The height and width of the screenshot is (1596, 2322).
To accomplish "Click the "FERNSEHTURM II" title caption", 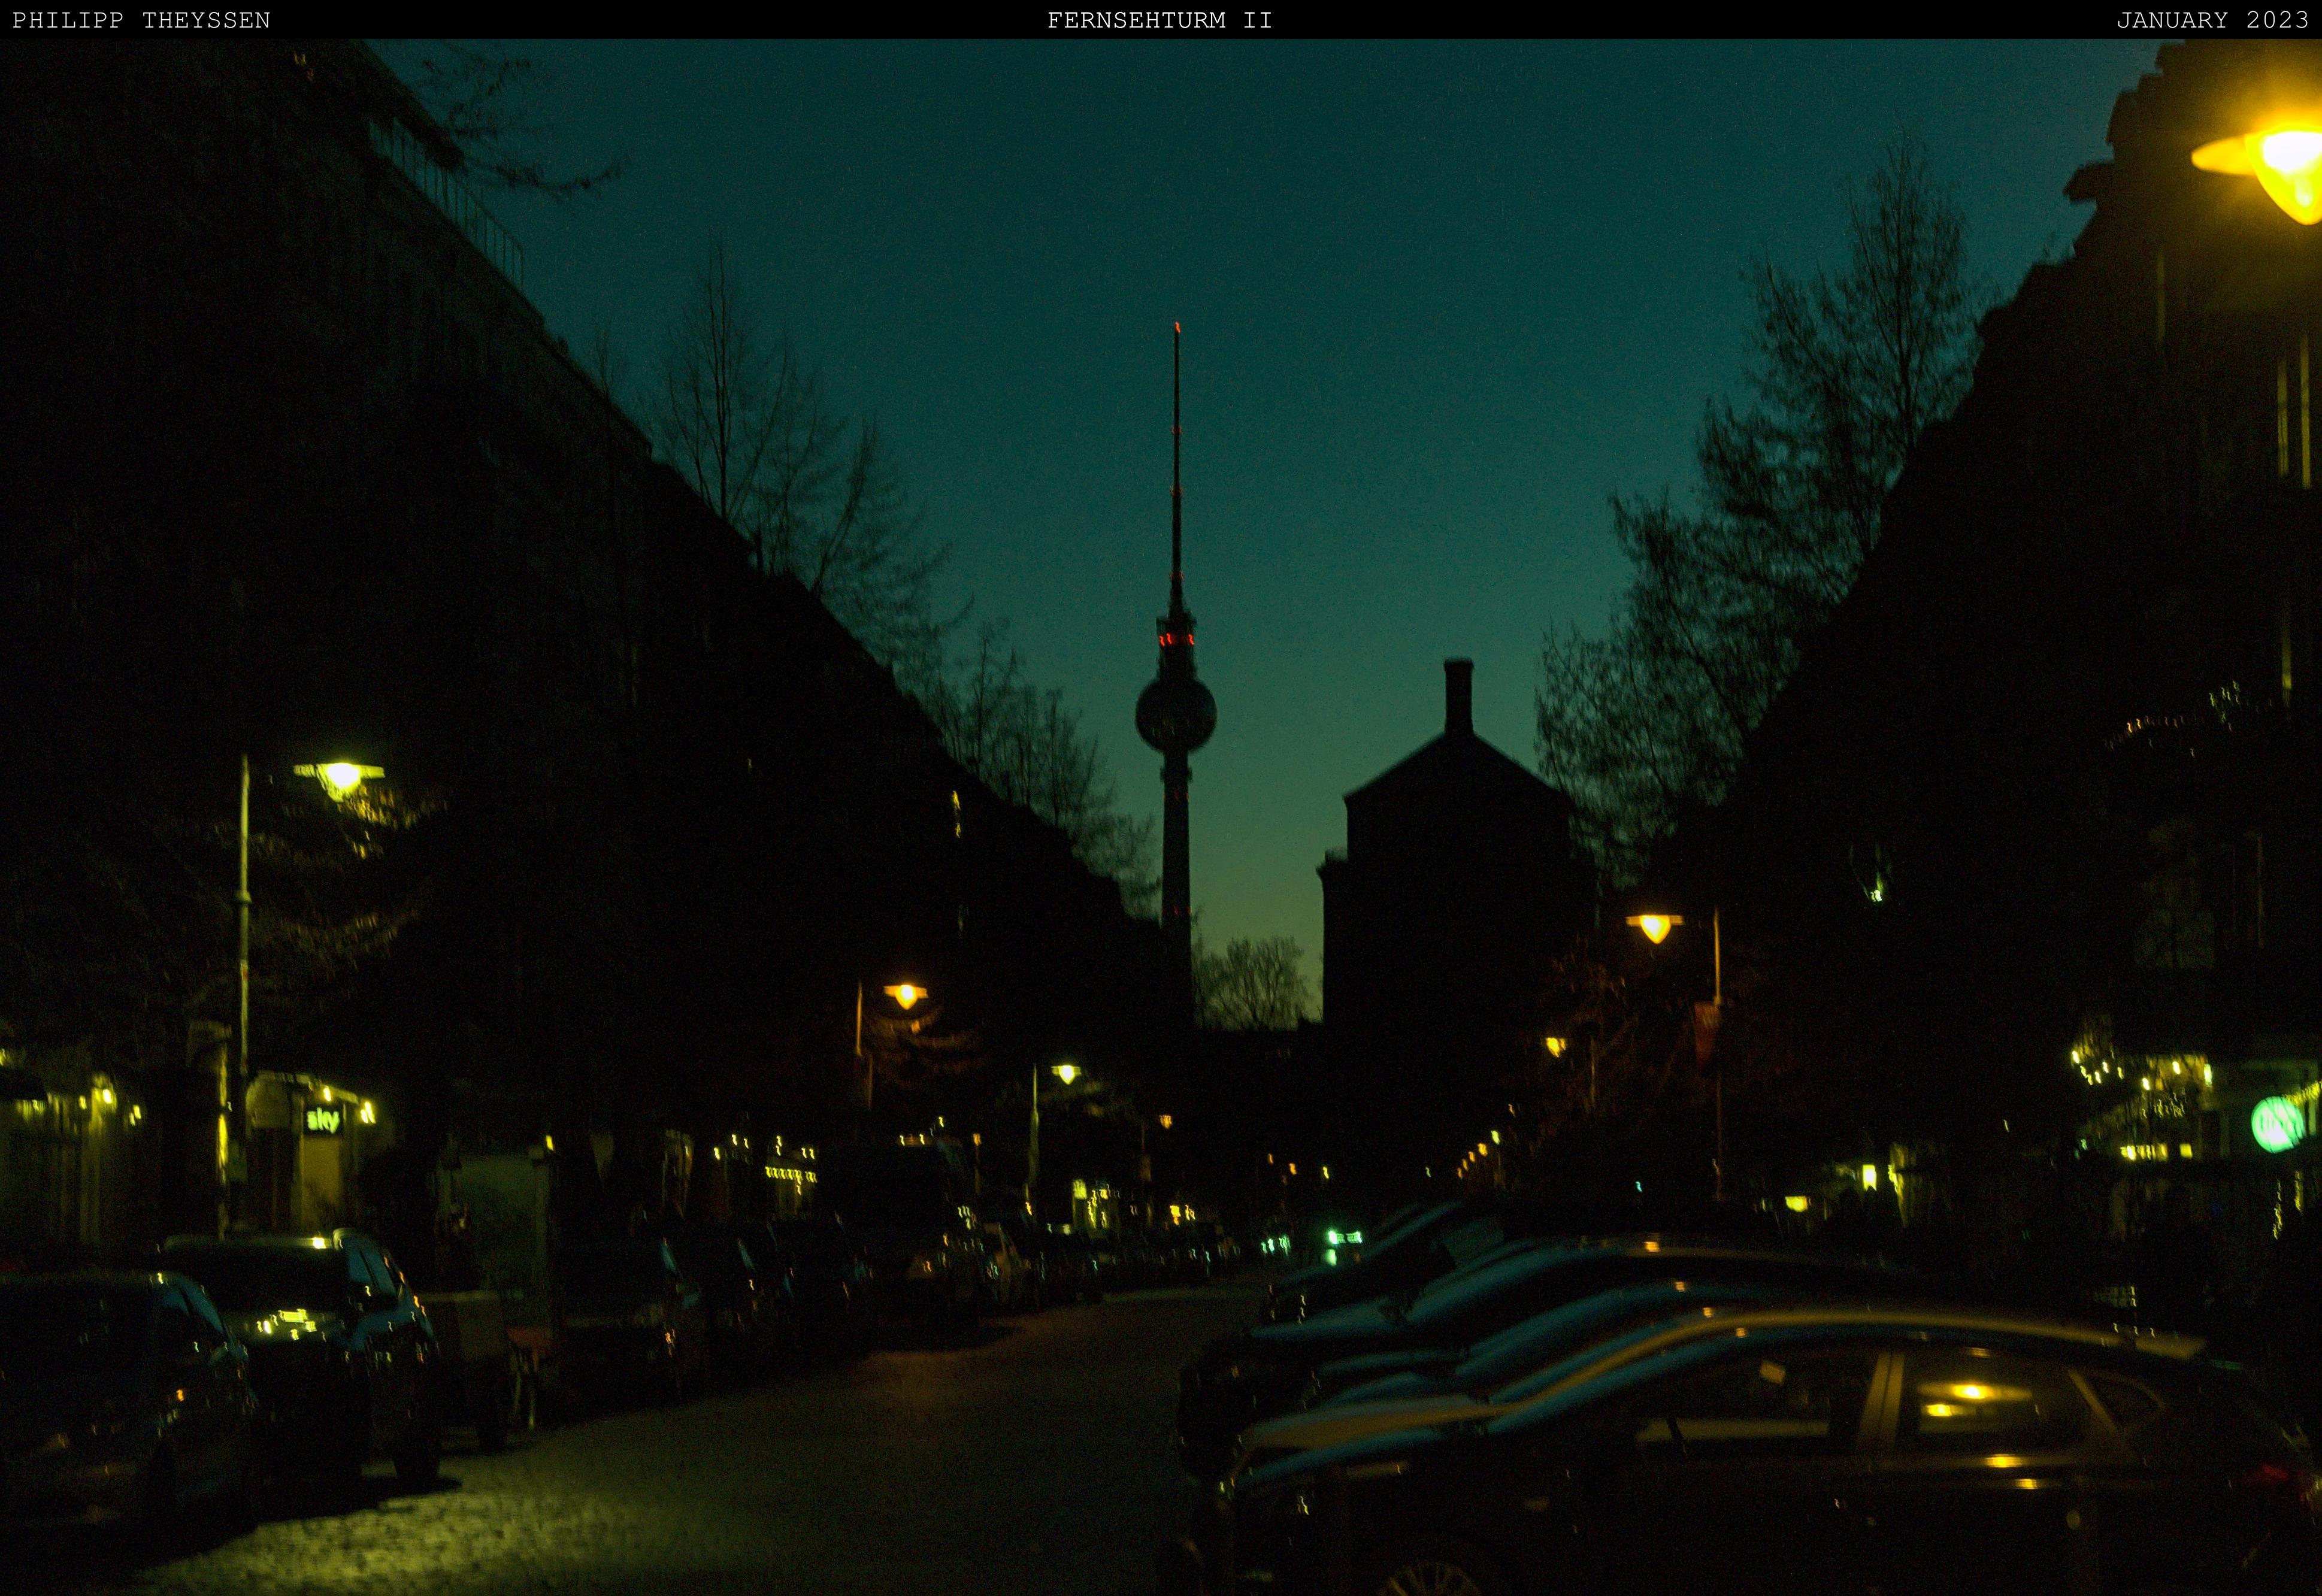I will (x=1160, y=20).
